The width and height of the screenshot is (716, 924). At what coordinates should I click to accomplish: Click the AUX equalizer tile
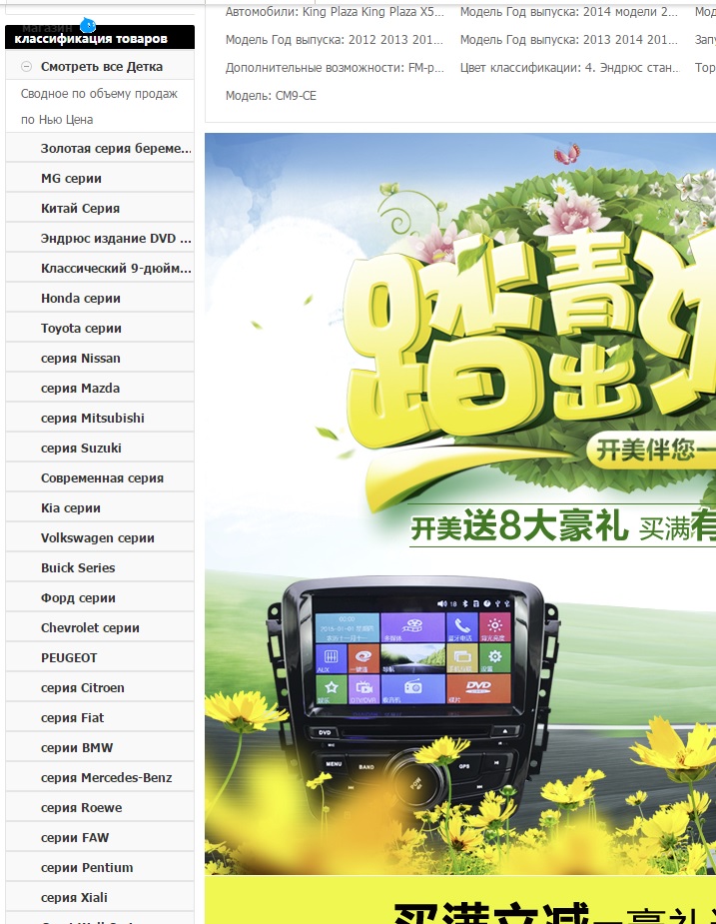tap(331, 659)
